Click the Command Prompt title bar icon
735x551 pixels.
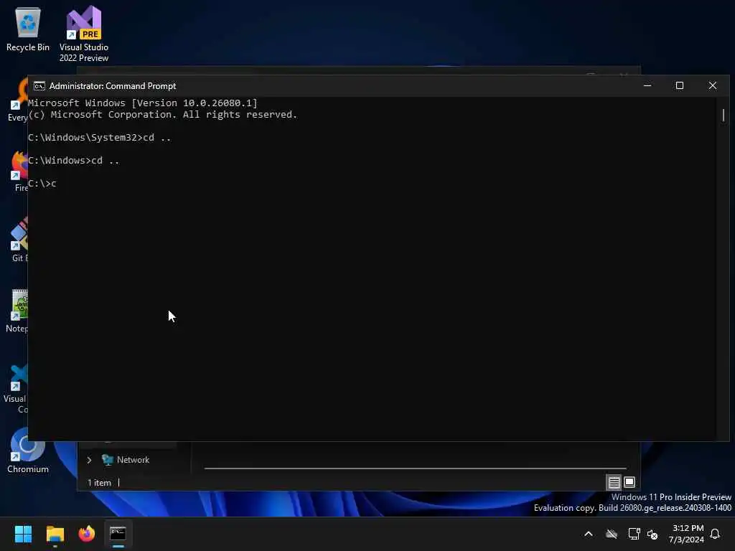39,86
